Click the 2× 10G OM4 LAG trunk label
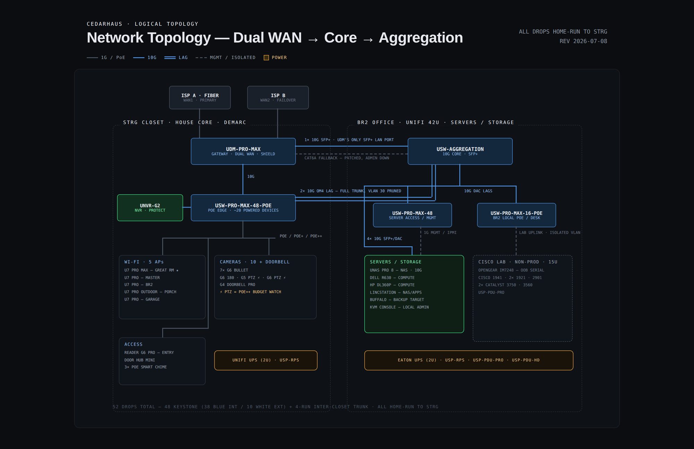694x449 pixels. (350, 191)
